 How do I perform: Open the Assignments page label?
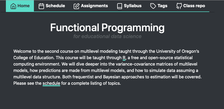(x=95, y=6)
